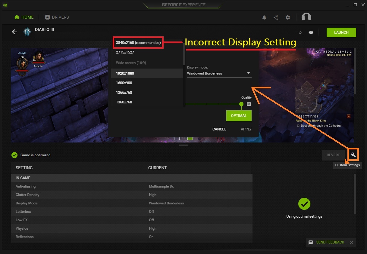Cancel the custom settings dialog
The image size is (367, 254).
219,129
